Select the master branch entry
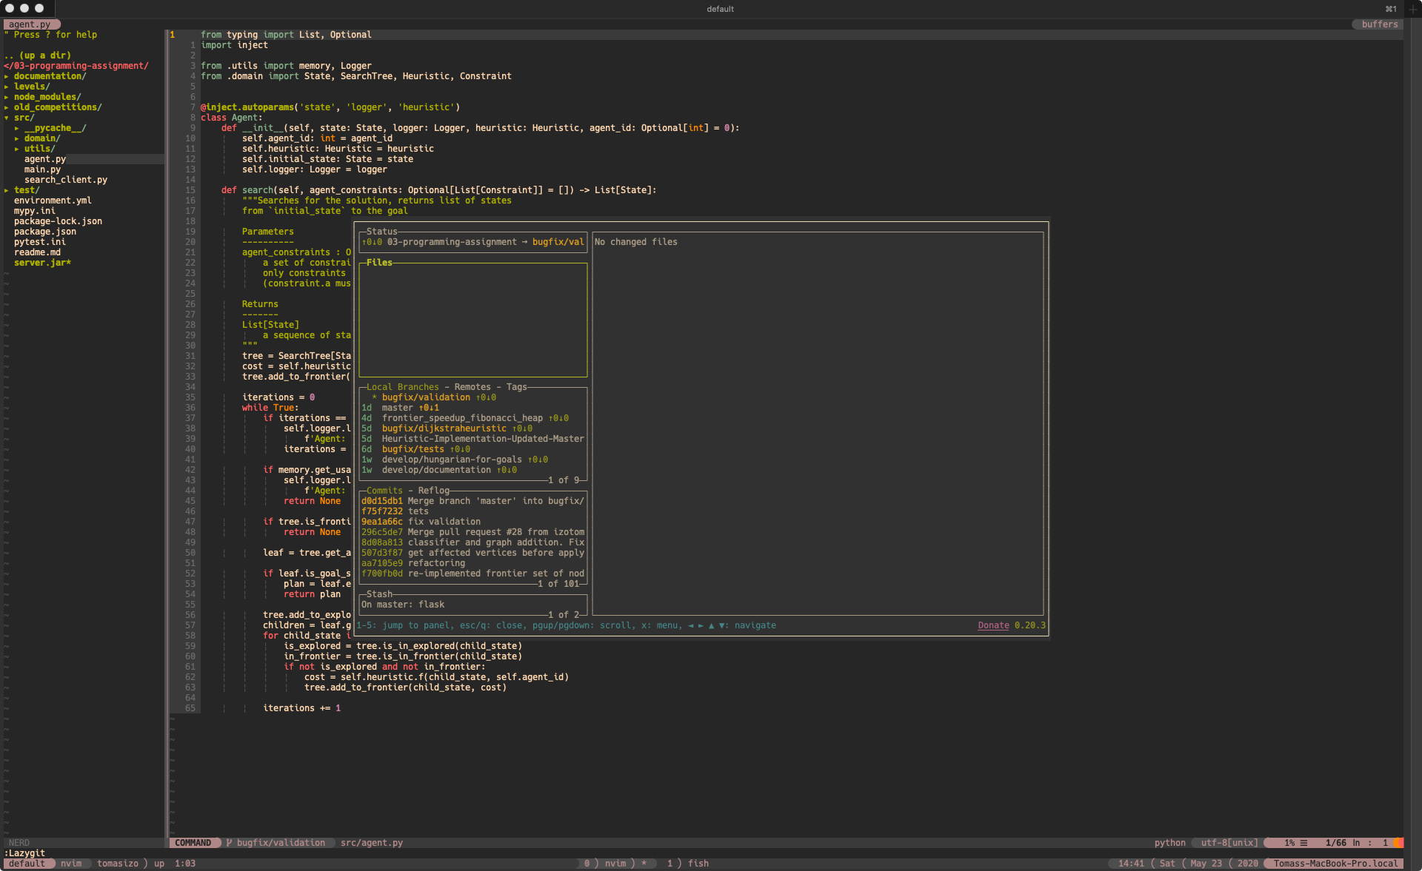Screen dimensions: 1422x871 [398, 408]
